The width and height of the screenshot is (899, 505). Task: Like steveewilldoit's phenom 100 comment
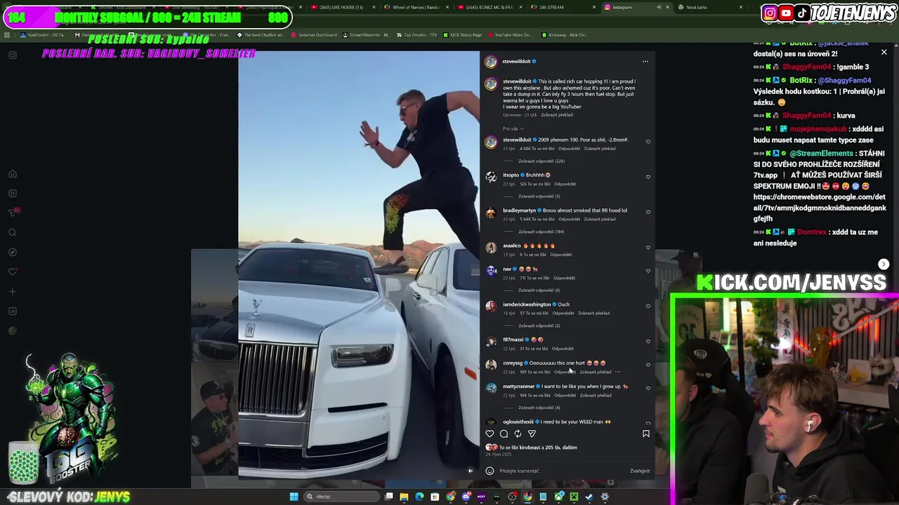pos(648,142)
